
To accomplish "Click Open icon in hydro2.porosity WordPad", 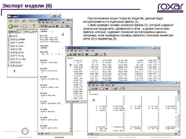I will click(x=93, y=88).
